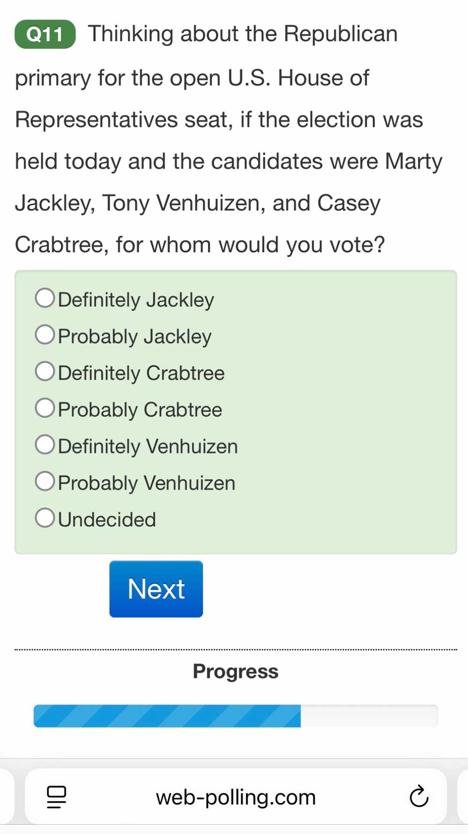Viewport: 468px width, 834px height.
Task: Choose the Probably Jackley radio circle
Action: click(x=45, y=334)
